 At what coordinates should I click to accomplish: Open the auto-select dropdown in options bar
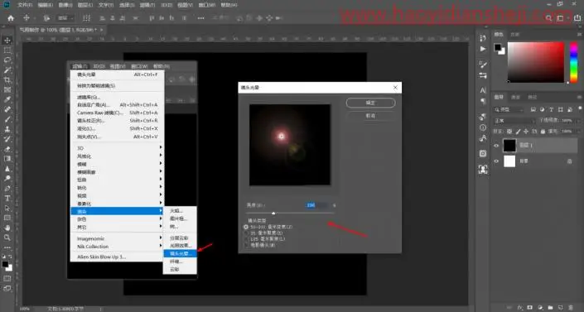[x=65, y=18]
